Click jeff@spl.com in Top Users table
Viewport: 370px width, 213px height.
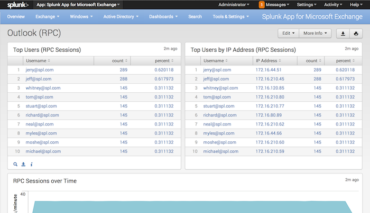(39, 79)
